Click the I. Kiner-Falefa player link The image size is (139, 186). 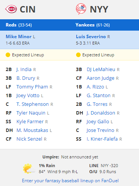click(102, 139)
